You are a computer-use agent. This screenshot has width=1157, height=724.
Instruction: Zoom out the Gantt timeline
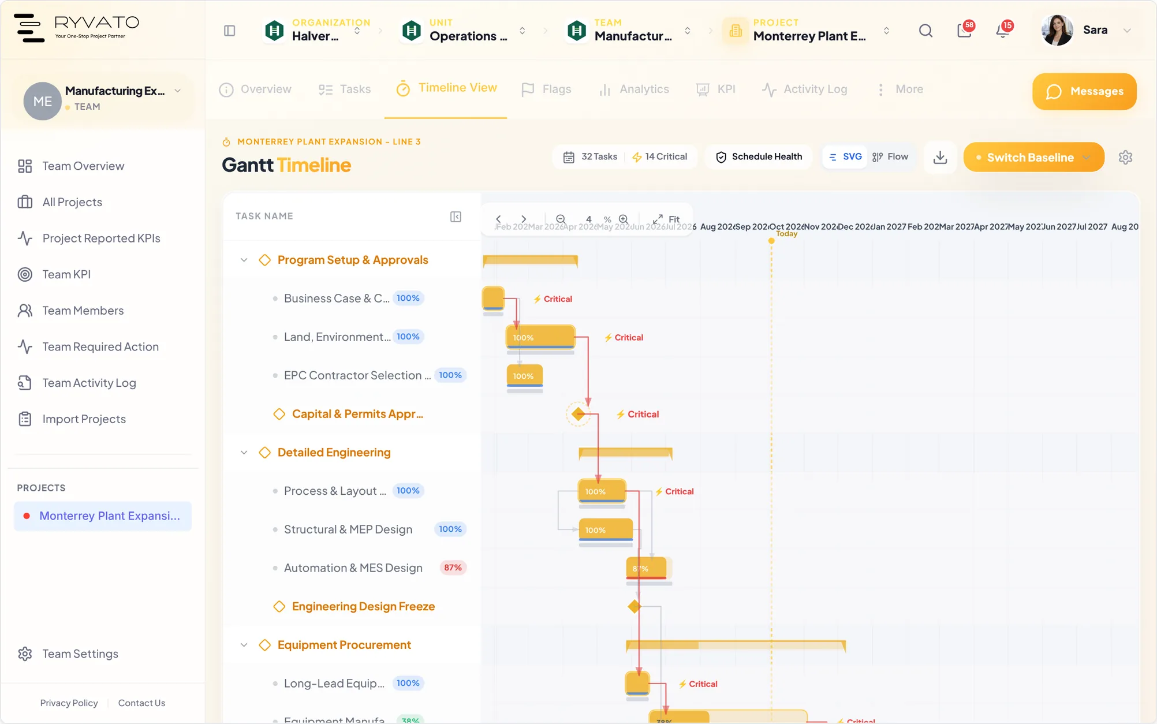pos(561,219)
